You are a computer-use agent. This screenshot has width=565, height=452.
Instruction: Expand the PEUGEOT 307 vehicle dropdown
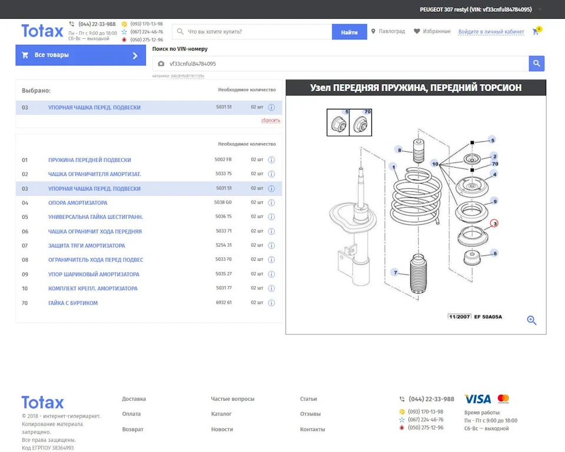click(x=540, y=9)
